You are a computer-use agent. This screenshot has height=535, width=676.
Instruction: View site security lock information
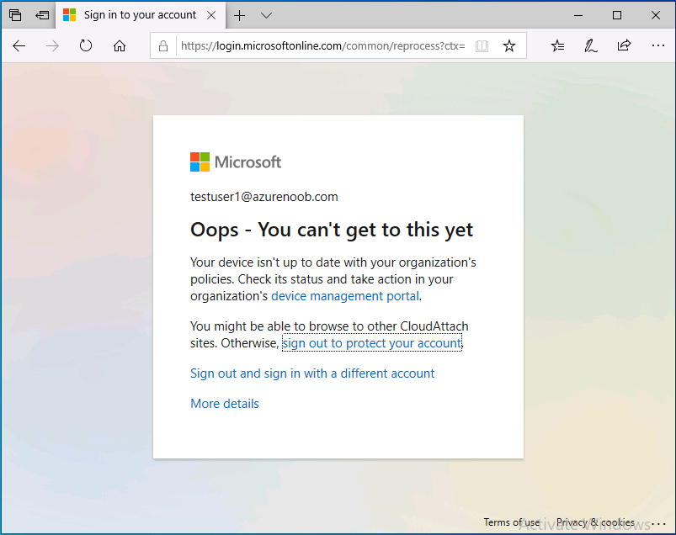point(163,45)
